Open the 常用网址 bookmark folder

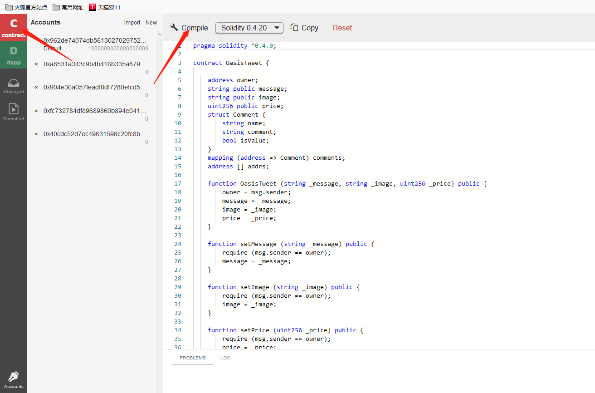pyautogui.click(x=68, y=7)
